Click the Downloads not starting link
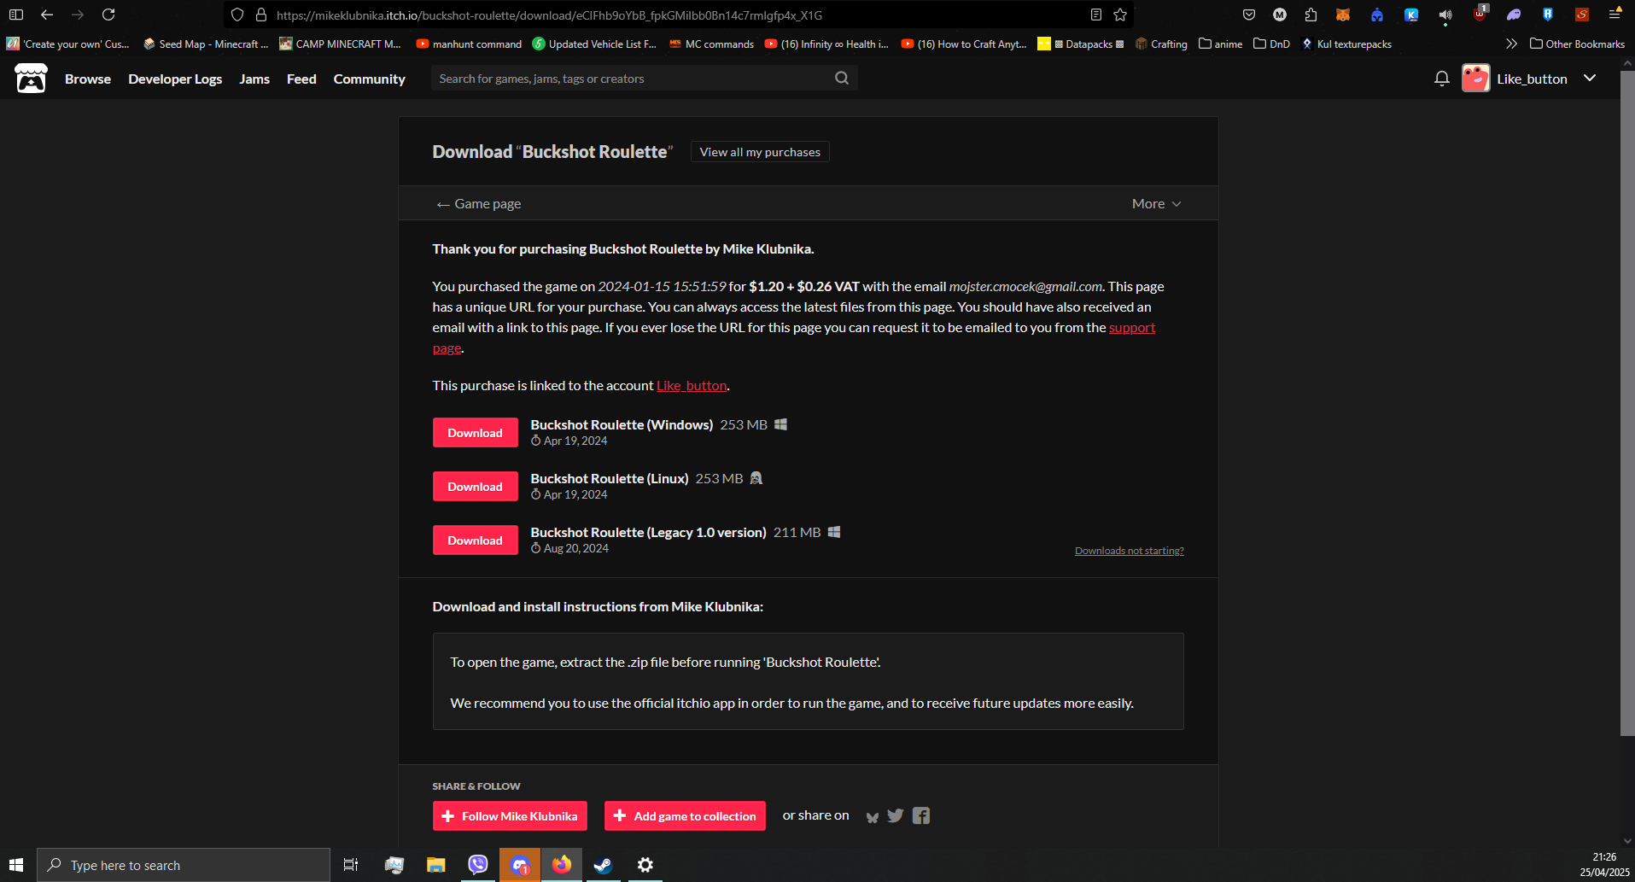 point(1129,551)
